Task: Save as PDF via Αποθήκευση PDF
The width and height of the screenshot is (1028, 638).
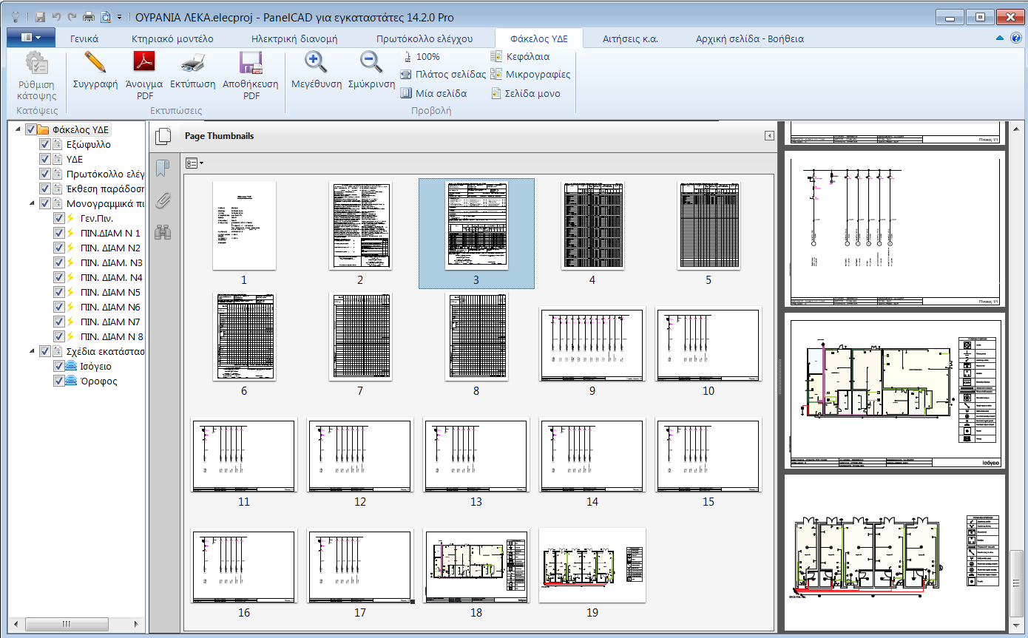Action: click(251, 64)
